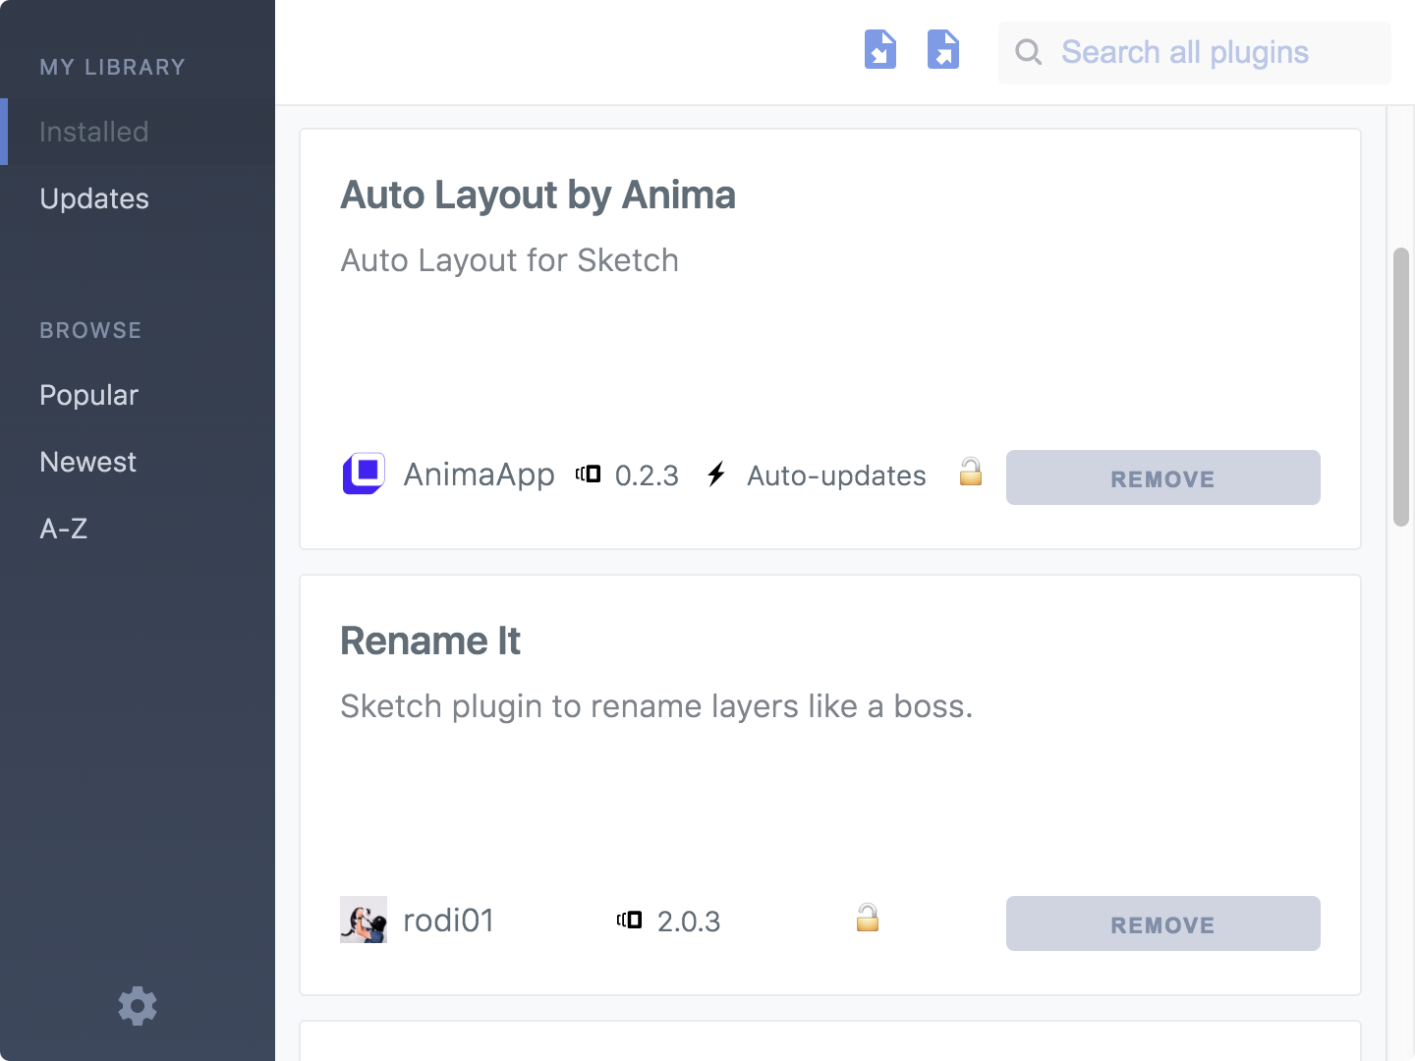1415x1061 pixels.
Task: Click the import file icon with down arrow
Action: (880, 49)
